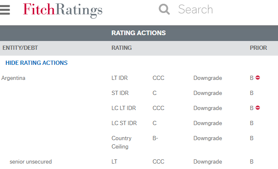Click the Country Ceiling rating label
Viewport: 278px width, 169px height.
tap(122, 143)
